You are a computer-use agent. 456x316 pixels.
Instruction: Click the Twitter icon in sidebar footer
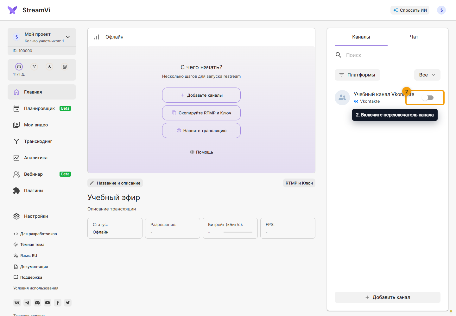68,303
